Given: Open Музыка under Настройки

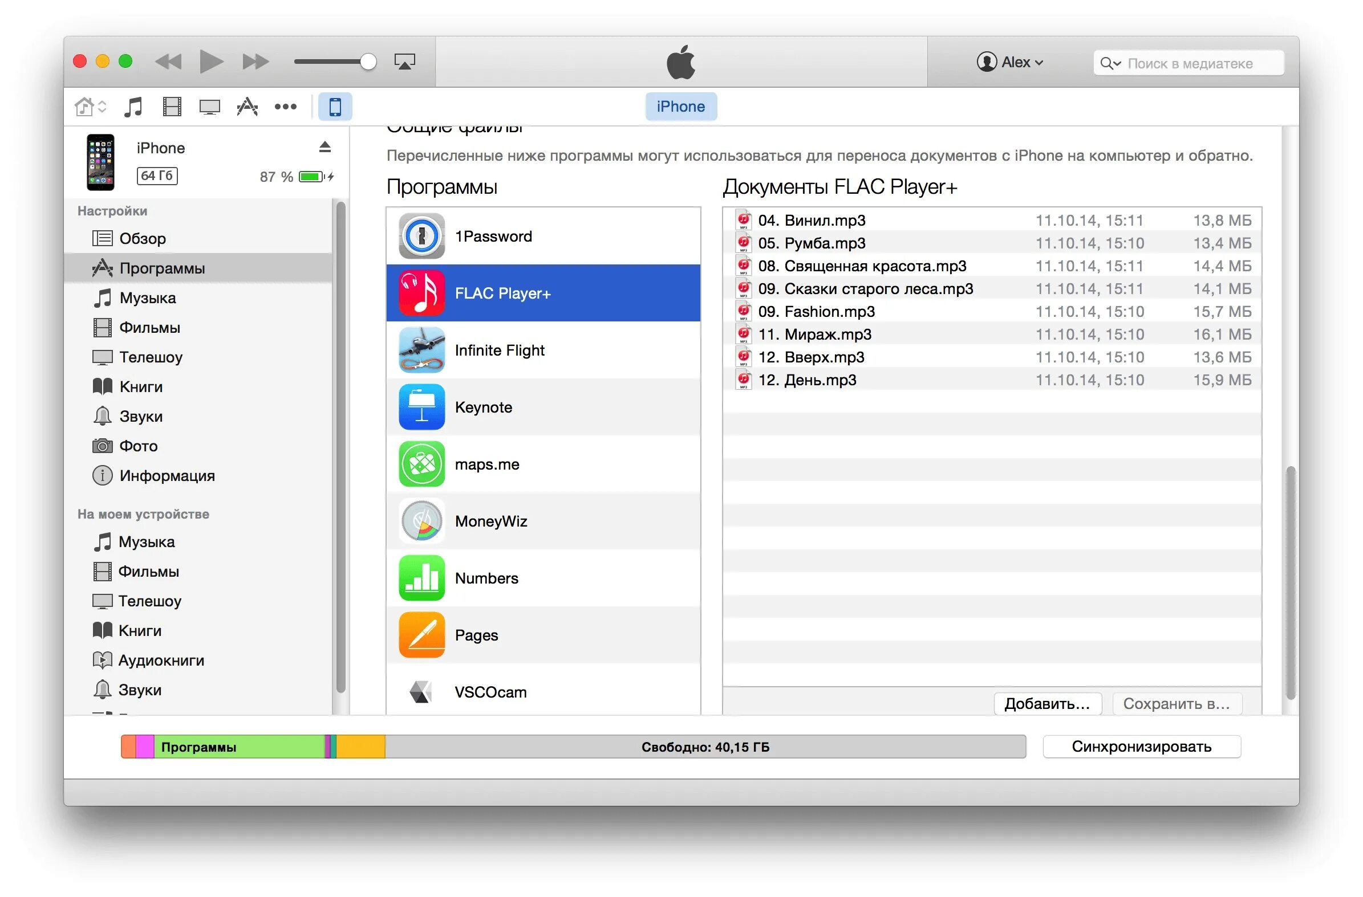Looking at the screenshot, I should pos(198,297).
